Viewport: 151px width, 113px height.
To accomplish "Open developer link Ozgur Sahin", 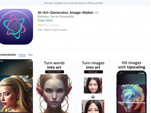I will click(45, 20).
